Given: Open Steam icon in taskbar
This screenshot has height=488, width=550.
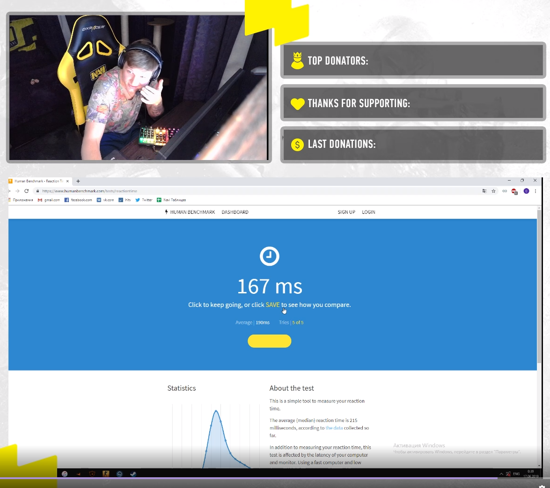Looking at the screenshot, I should tap(133, 474).
